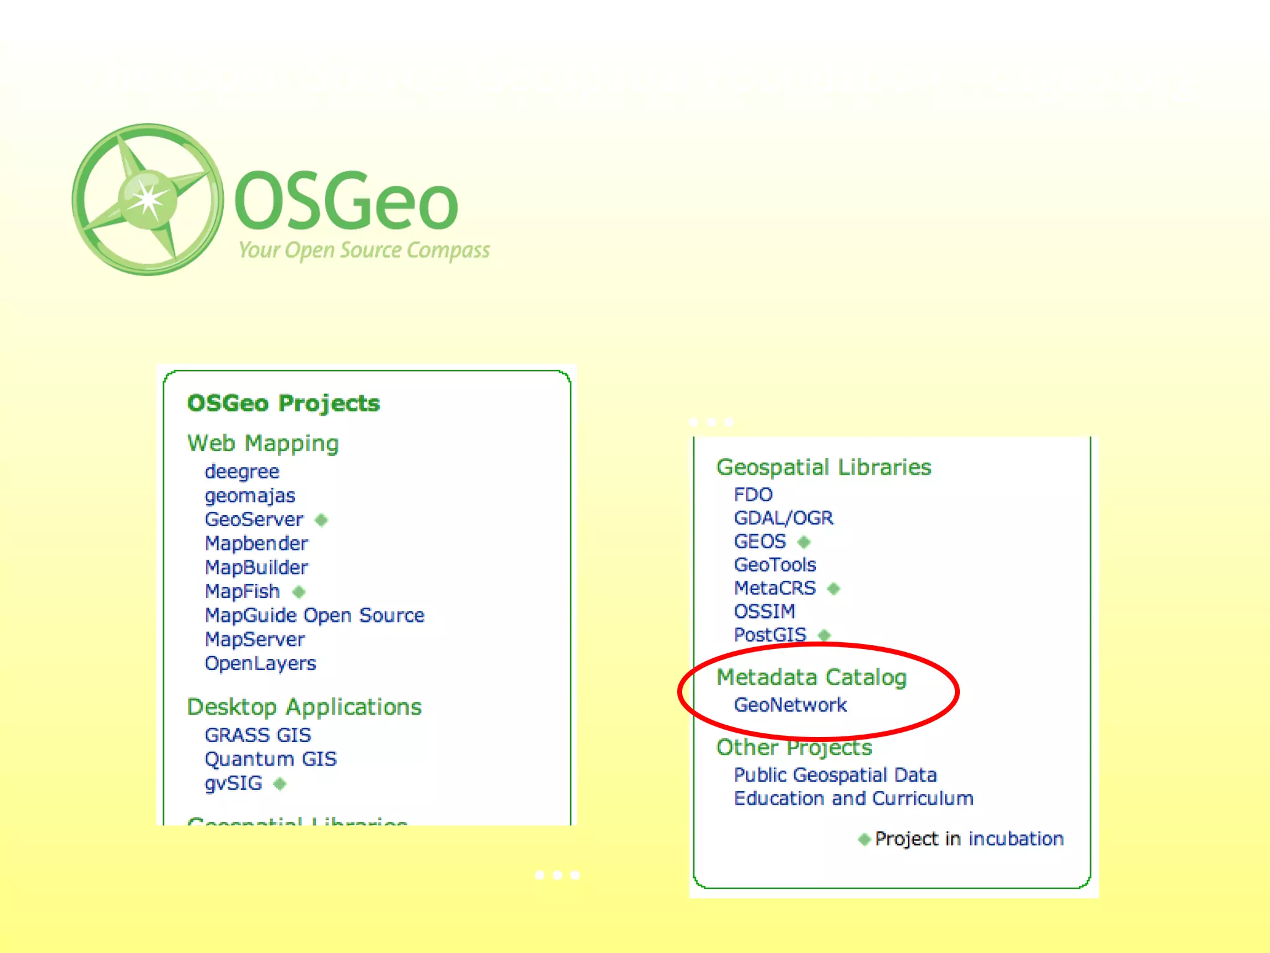Click the Desktop Applications heading
The image size is (1270, 953).
click(x=304, y=707)
